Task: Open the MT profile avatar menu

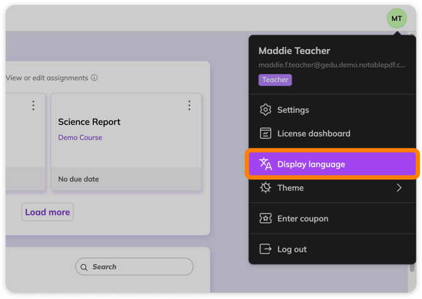Action: point(396,18)
